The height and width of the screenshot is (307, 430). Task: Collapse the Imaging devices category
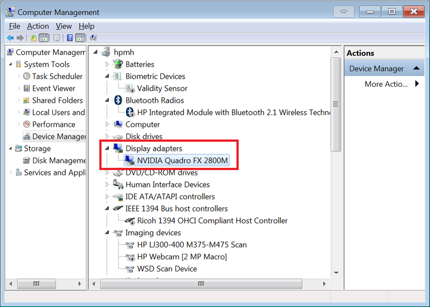pyautogui.click(x=107, y=233)
